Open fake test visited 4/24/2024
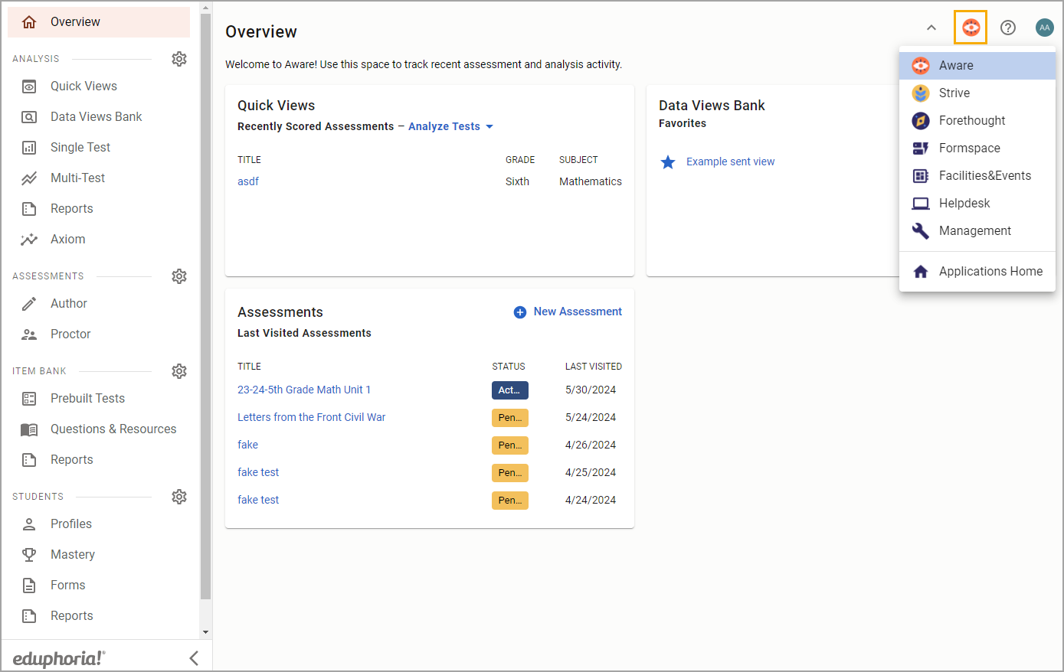Screen dimensions: 1064x672 pyautogui.click(x=258, y=500)
